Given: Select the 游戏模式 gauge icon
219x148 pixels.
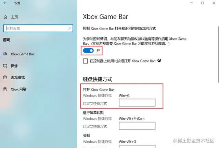Looking at the screenshot, I should (5, 77).
